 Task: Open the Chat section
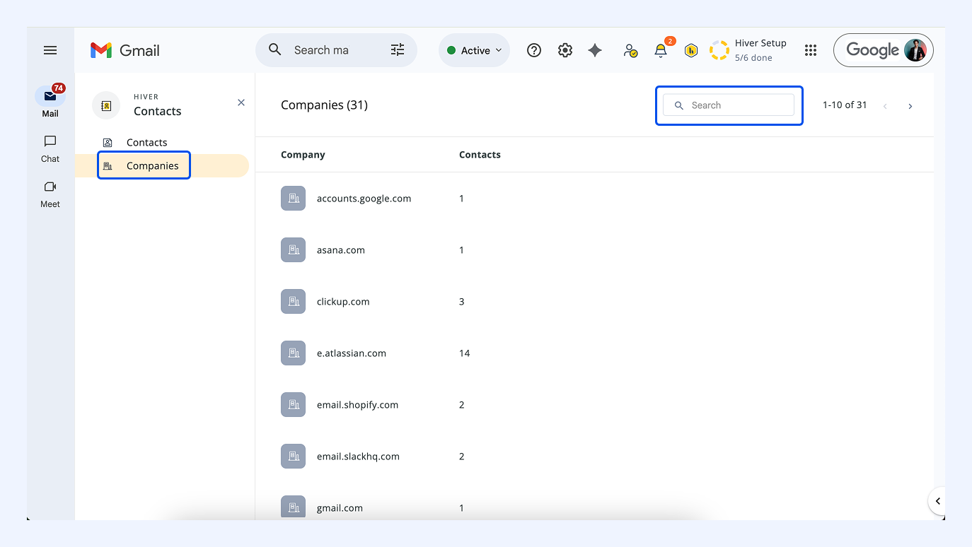(50, 148)
